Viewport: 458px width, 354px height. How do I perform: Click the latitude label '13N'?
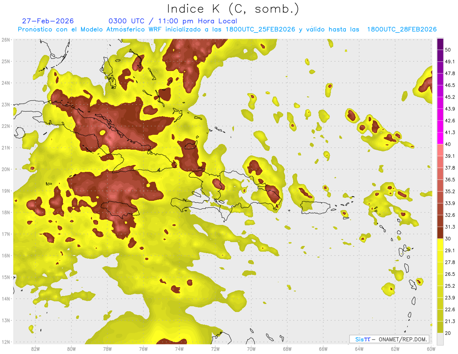[x=5, y=320]
